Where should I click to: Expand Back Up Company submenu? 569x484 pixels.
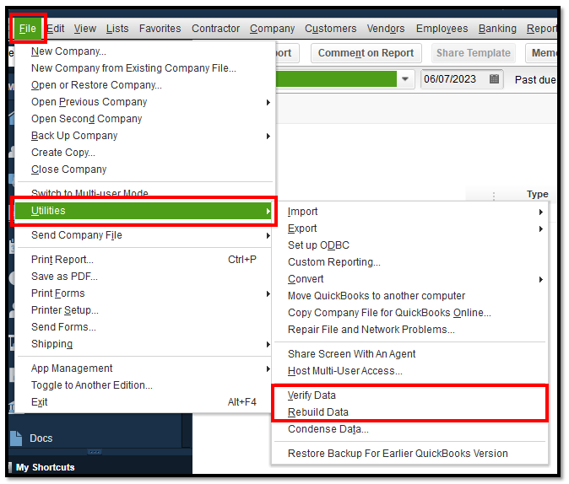click(x=145, y=136)
